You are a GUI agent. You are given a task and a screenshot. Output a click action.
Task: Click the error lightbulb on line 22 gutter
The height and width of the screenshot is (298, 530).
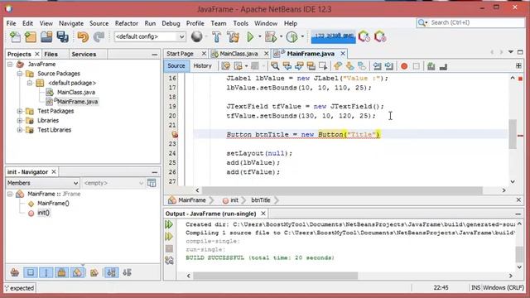(x=175, y=134)
